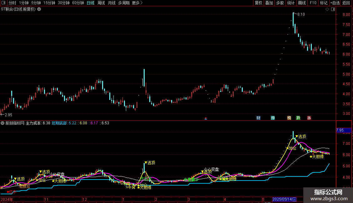Add stock with +自选 button

[335, 3]
